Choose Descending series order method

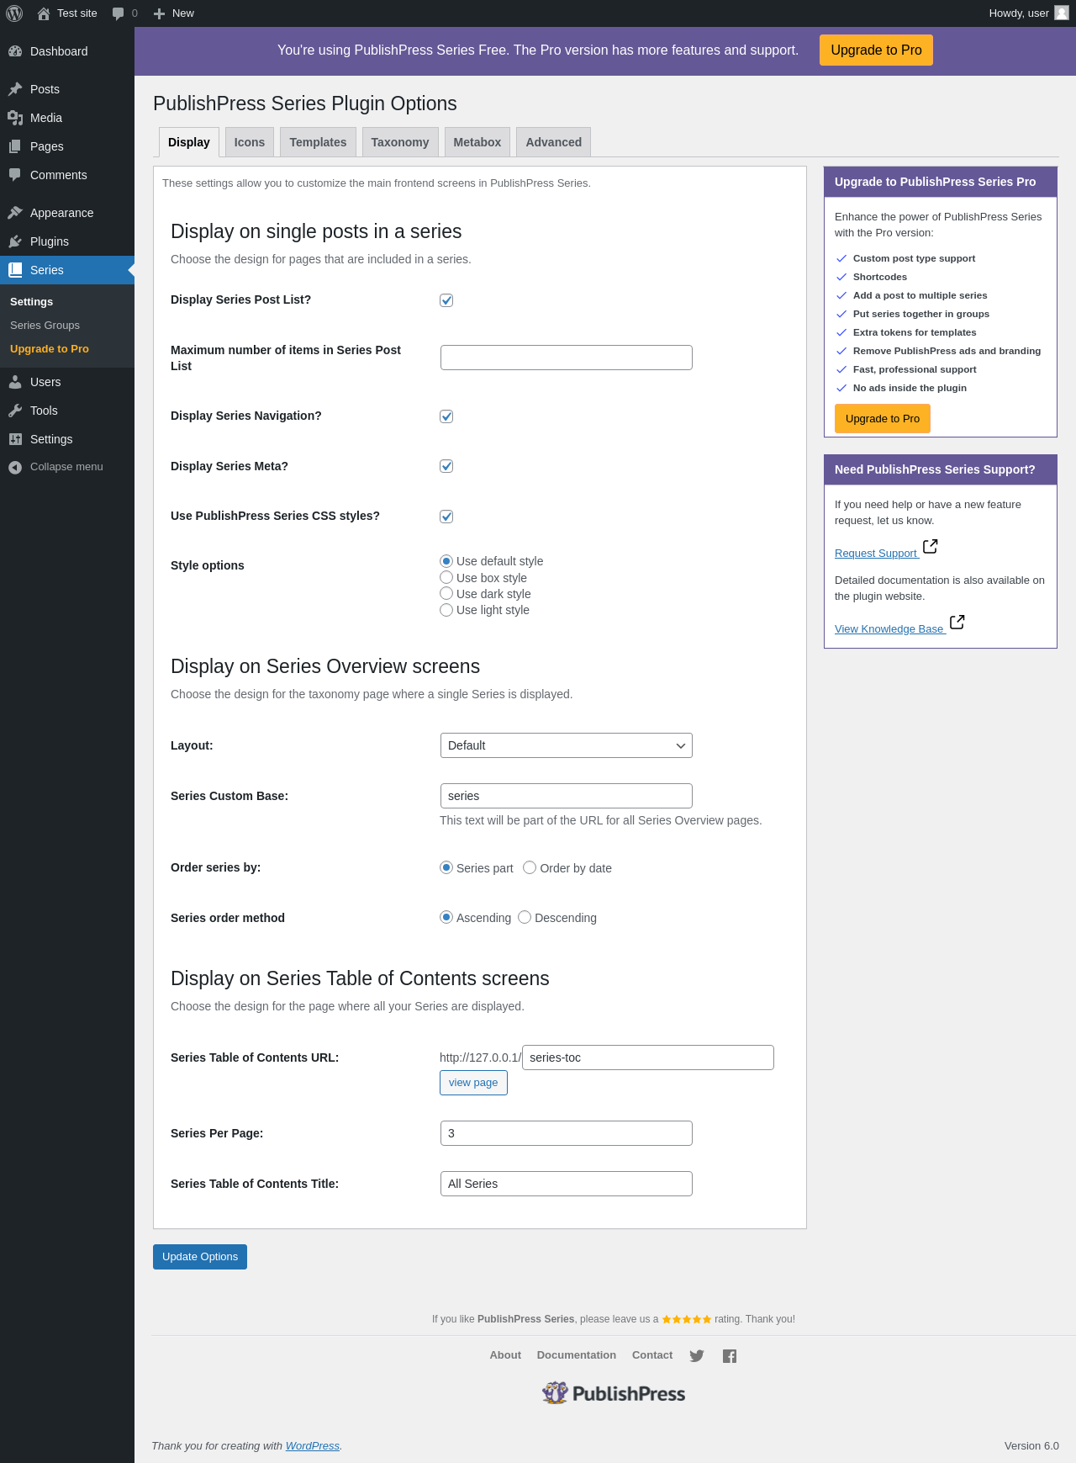(525, 917)
